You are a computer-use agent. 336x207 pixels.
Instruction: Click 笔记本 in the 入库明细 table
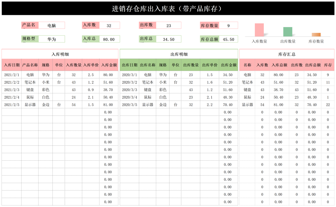30,82
